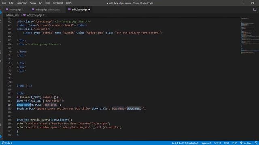259x145 pixels.
Task: Click the <?php tag on line 81
Action: point(21,93)
